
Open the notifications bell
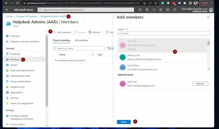pyautogui.click(x=154, y=10)
